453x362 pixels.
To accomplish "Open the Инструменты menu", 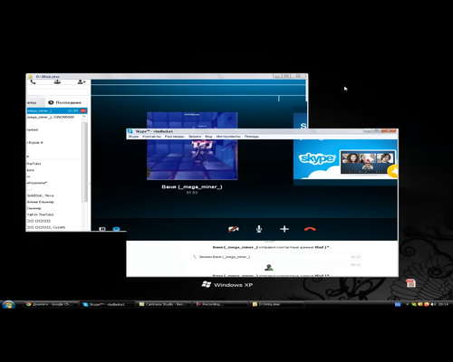I will point(228,137).
